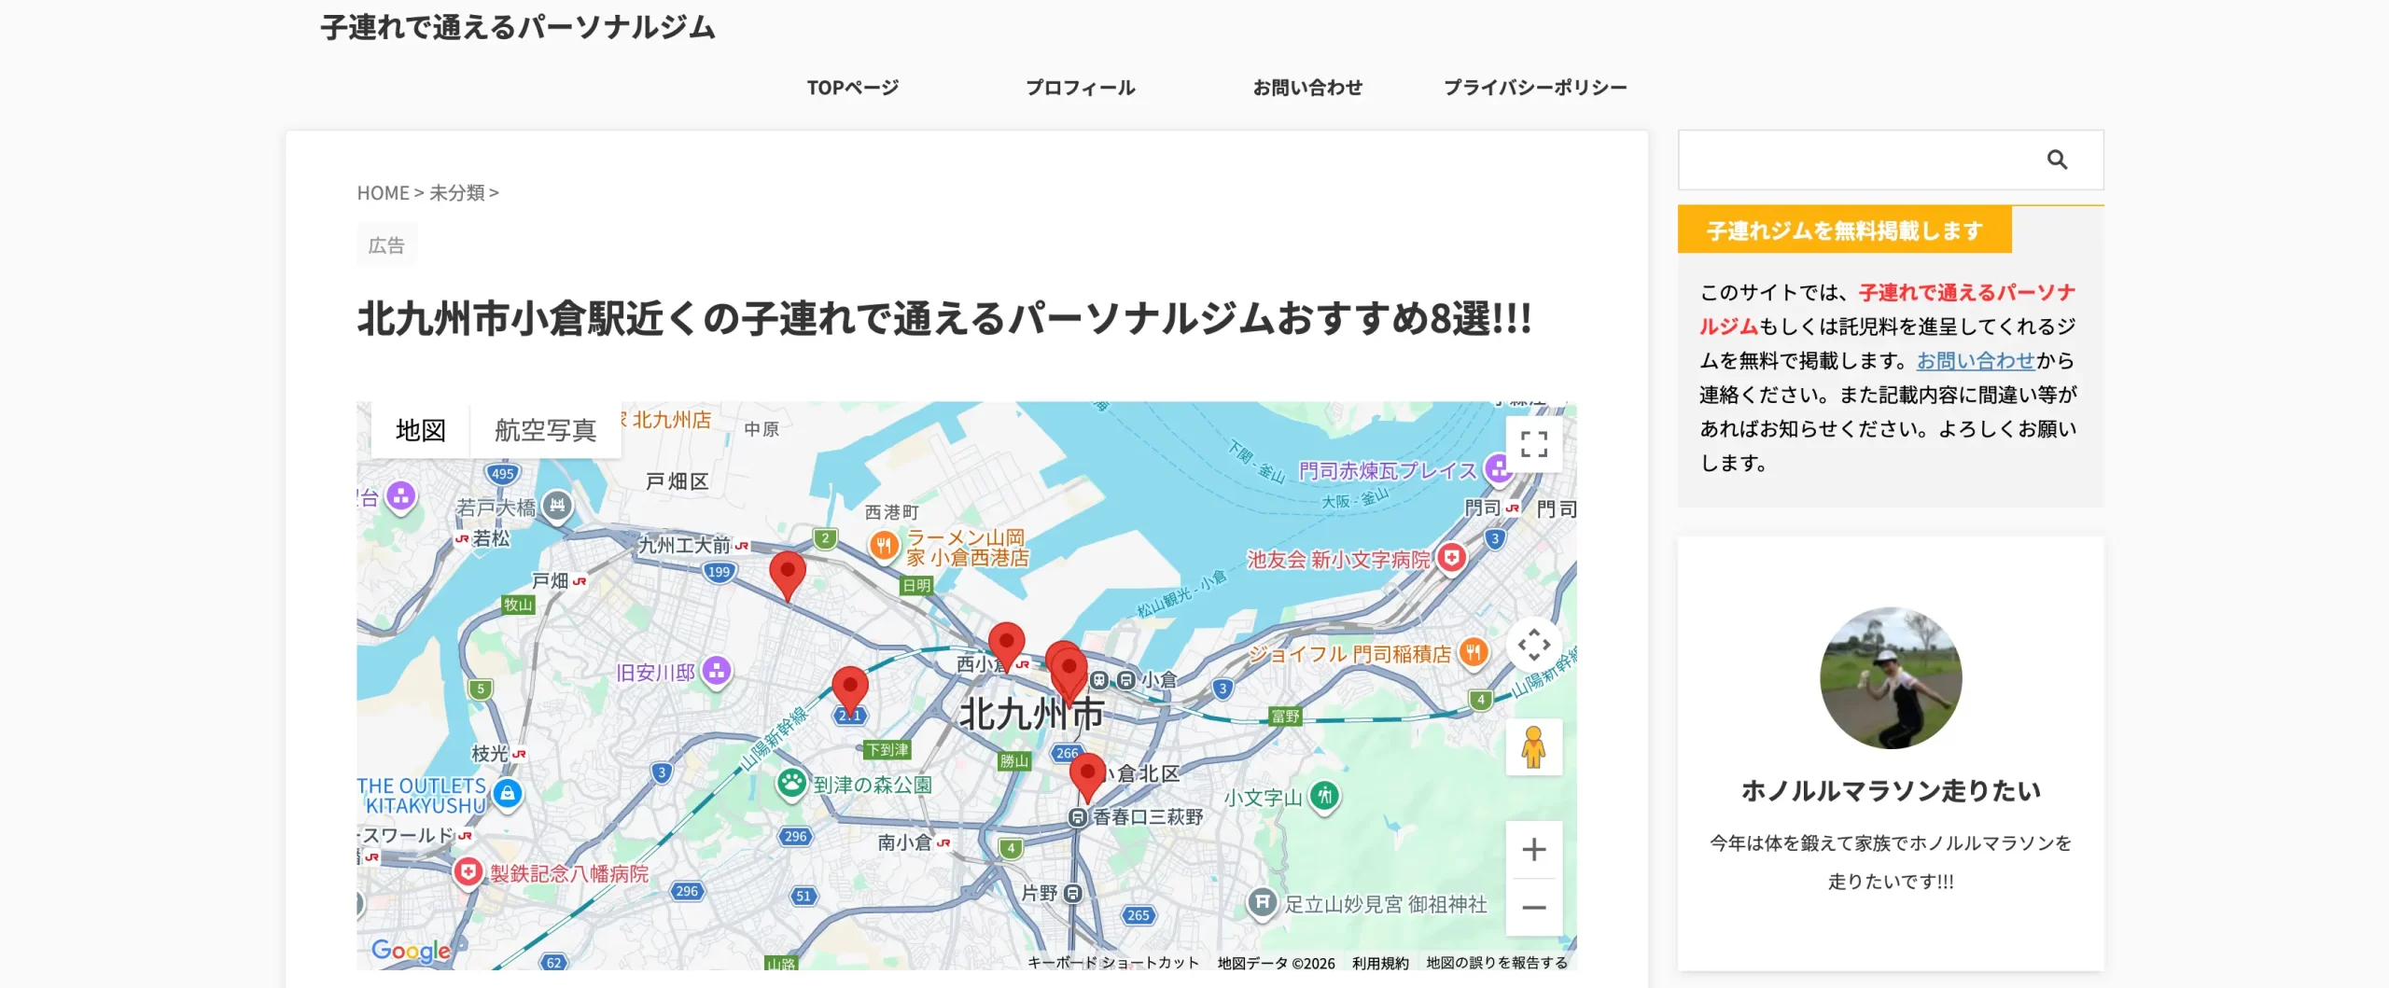Open the TOPページ menu item

point(852,88)
